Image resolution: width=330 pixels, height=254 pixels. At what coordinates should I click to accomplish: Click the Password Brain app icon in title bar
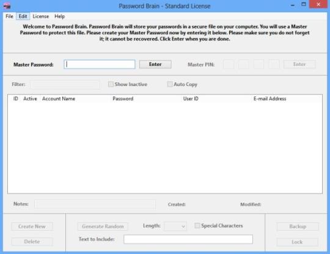7,5
